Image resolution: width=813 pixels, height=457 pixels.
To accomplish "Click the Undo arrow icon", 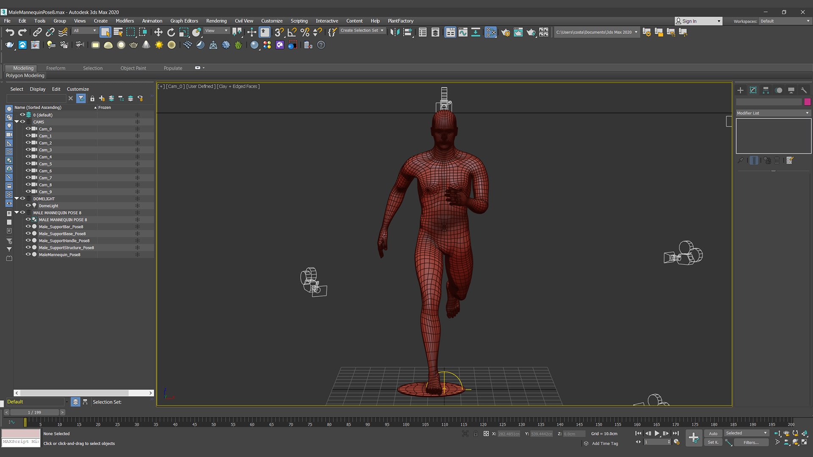I will [x=10, y=32].
